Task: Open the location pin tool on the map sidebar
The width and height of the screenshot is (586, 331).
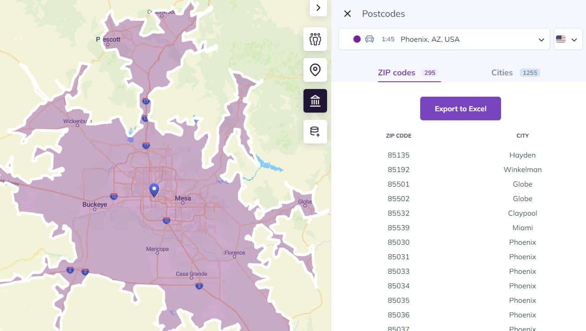Action: coord(315,70)
